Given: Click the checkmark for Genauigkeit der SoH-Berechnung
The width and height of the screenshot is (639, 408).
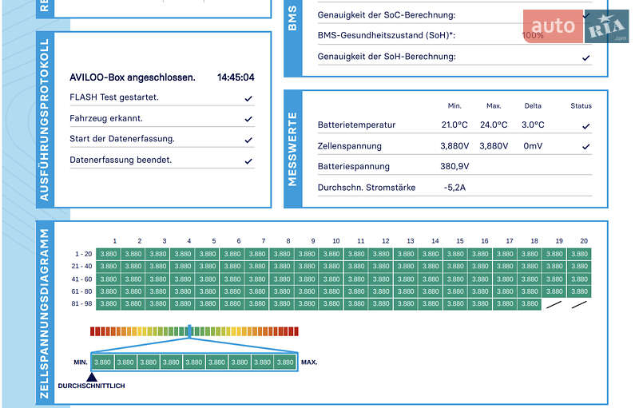Looking at the screenshot, I should click(586, 57).
